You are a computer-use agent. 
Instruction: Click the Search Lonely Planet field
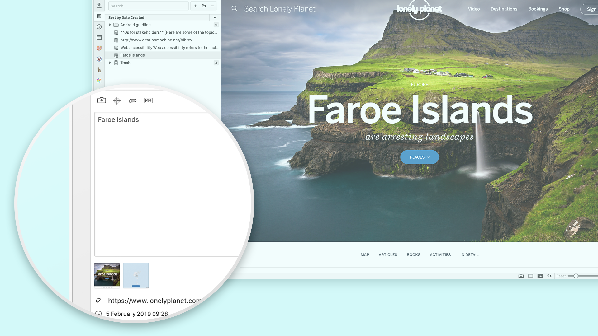(280, 9)
